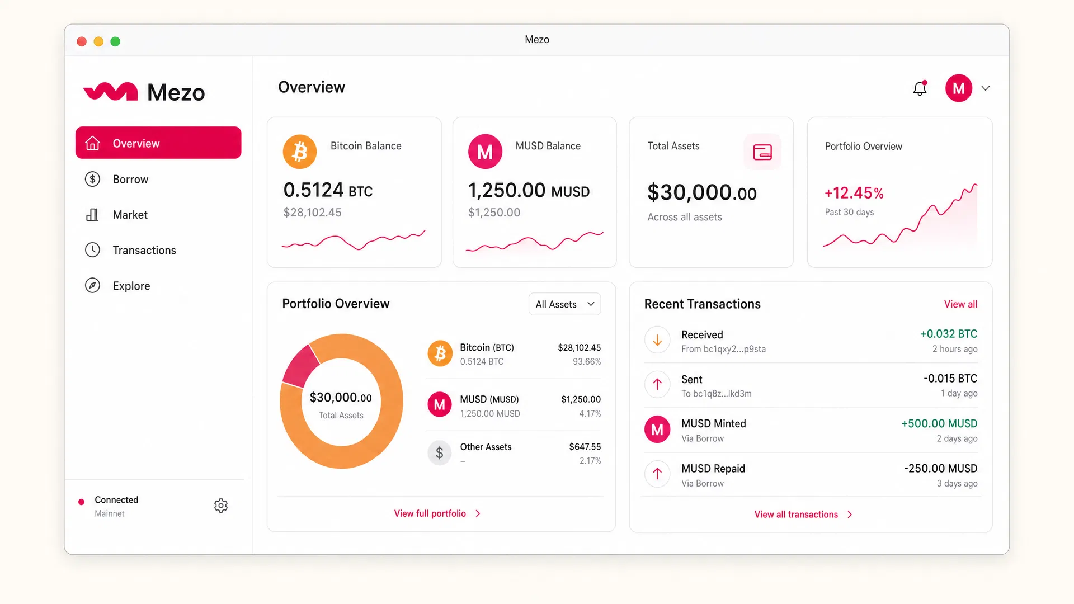Screen dimensions: 1074x604
Task: Go to the Borrow page
Action: point(130,179)
